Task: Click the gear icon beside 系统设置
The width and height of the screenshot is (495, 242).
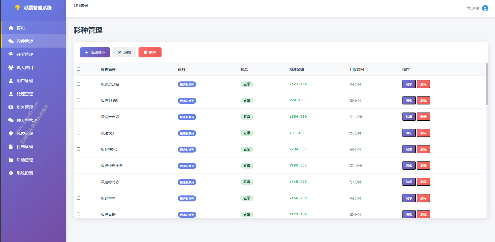Action: (x=11, y=173)
